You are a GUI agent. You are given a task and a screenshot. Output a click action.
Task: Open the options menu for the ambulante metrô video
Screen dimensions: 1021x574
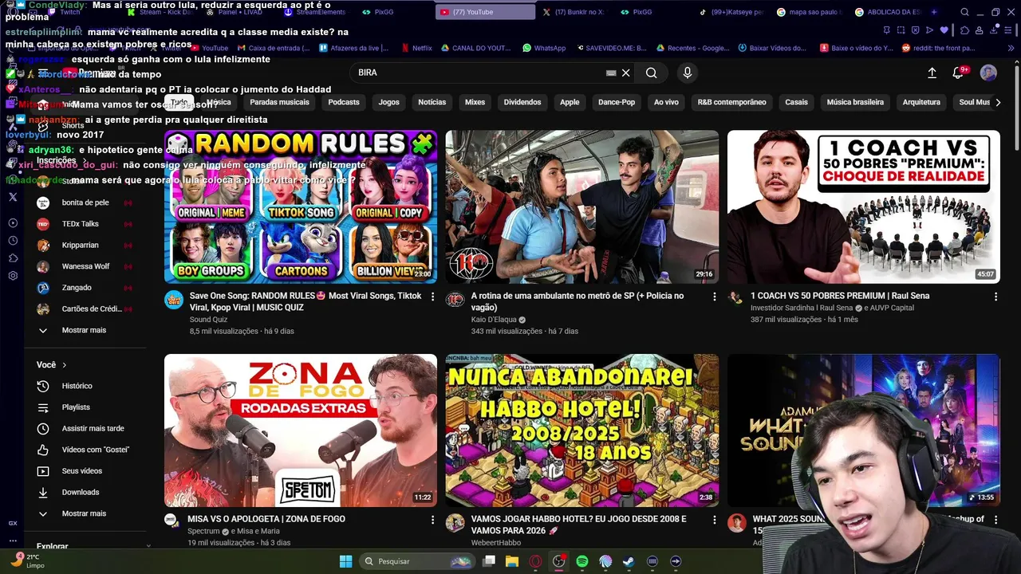tap(715, 297)
